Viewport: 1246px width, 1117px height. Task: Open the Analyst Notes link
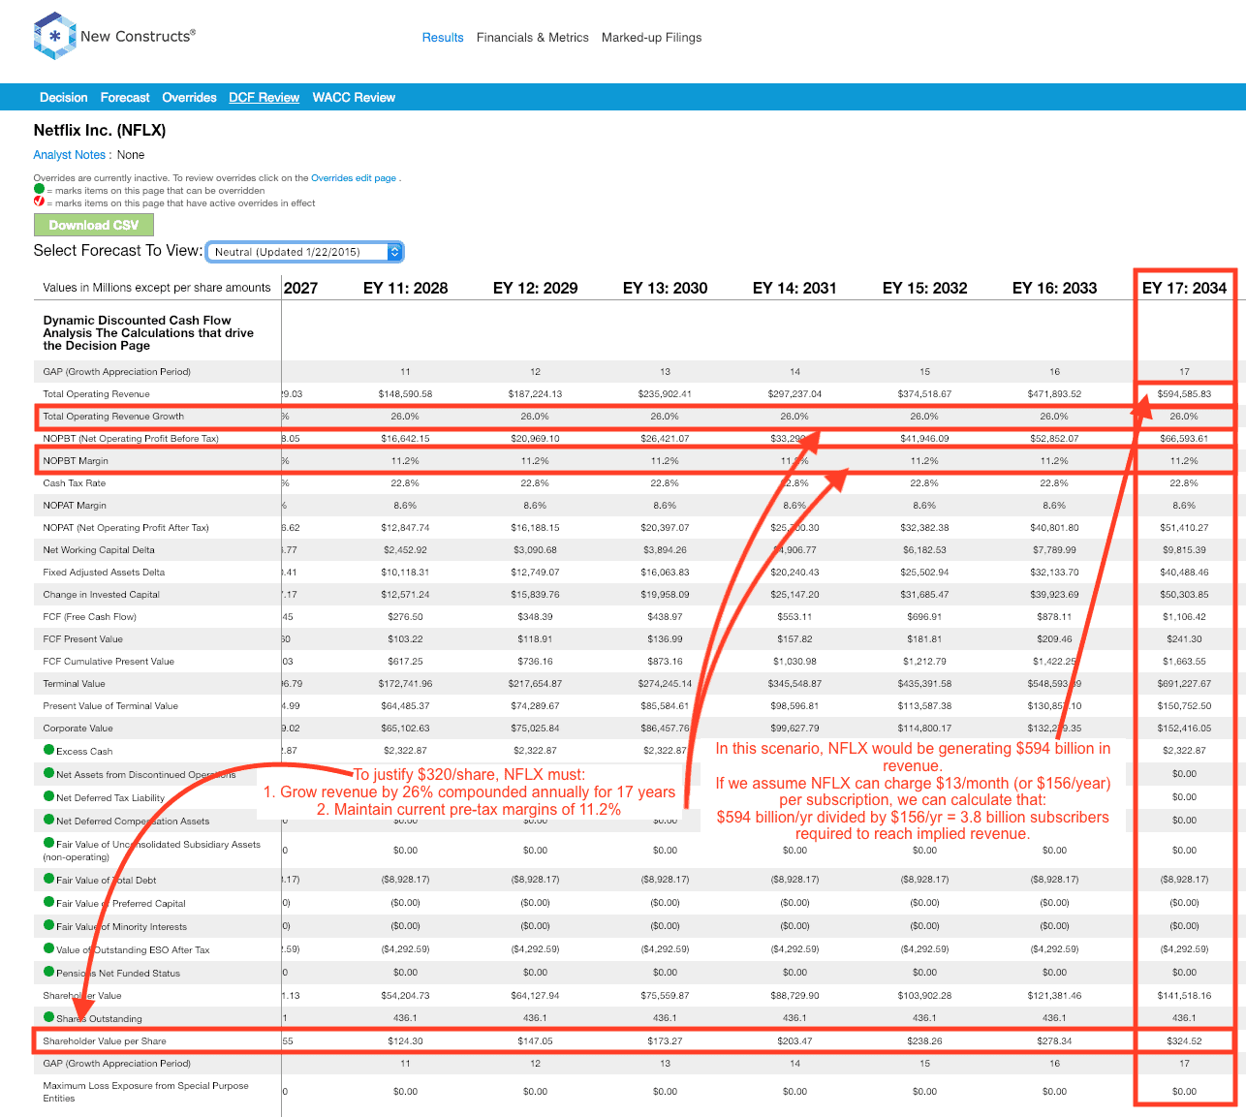[70, 155]
